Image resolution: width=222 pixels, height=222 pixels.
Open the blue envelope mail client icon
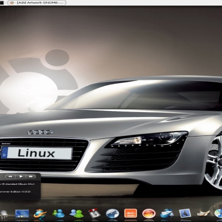coord(167,214)
